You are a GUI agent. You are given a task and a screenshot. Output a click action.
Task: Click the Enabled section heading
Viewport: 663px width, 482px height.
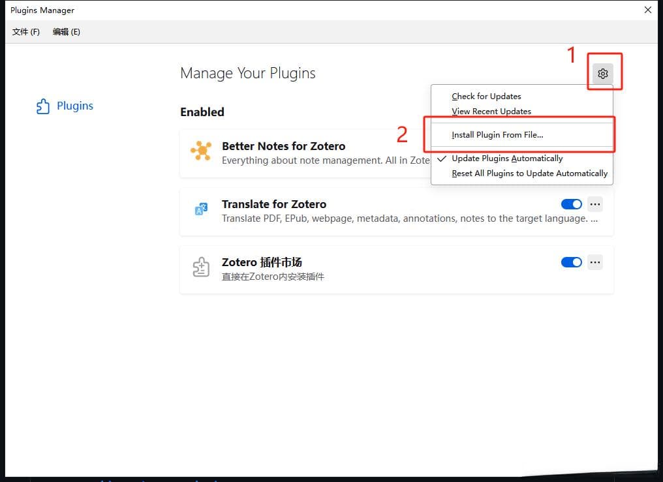202,112
